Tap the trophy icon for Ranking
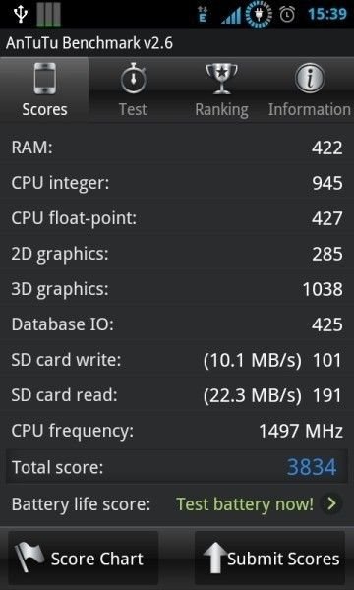The width and height of the screenshot is (354, 590). point(221,79)
